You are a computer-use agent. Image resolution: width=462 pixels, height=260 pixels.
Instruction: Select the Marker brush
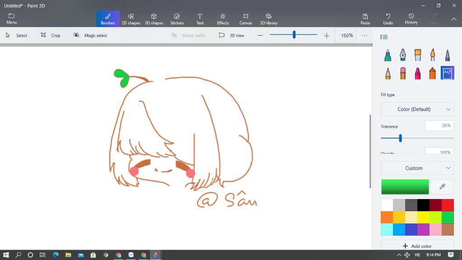pyautogui.click(x=388, y=55)
